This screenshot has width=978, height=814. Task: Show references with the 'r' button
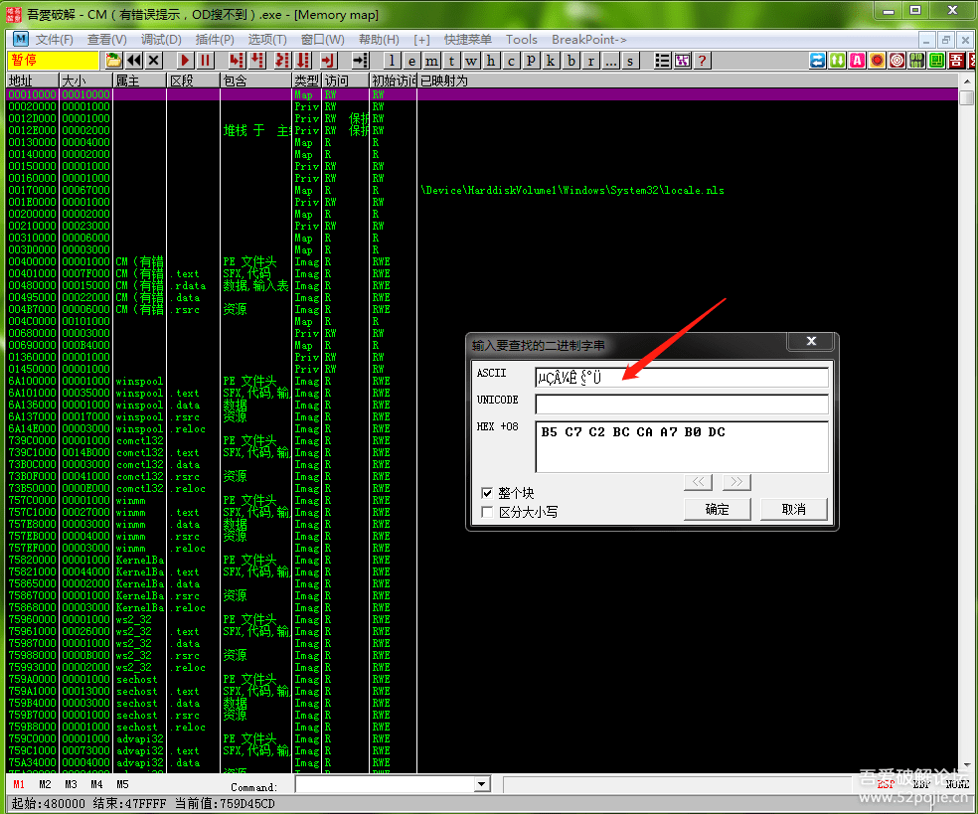pyautogui.click(x=590, y=61)
